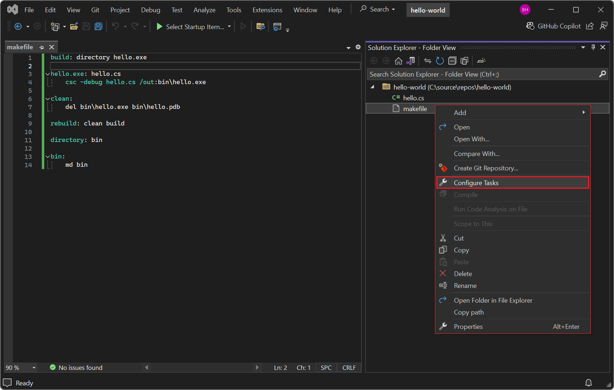Click Copy path in context menu

(513, 312)
